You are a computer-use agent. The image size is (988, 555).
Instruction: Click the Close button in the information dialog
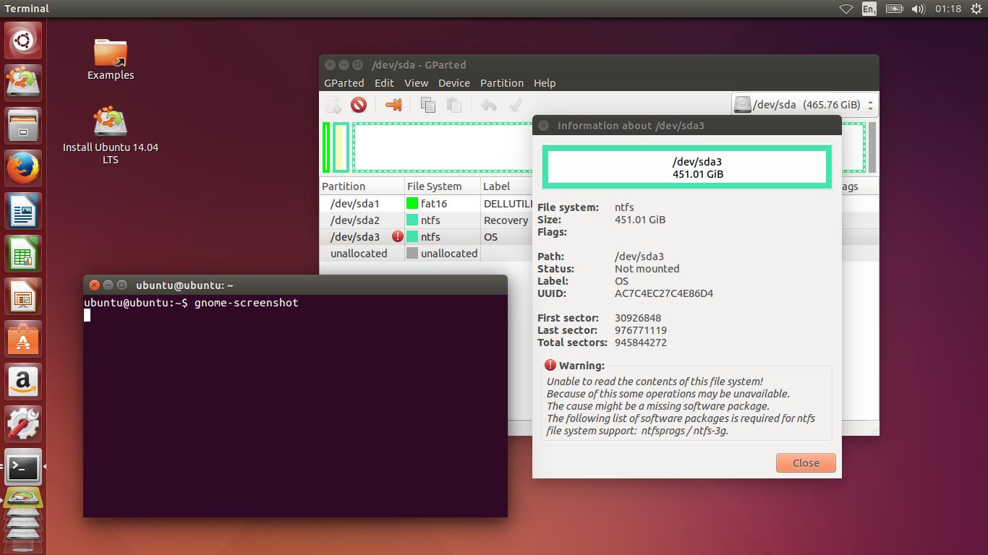pos(805,462)
